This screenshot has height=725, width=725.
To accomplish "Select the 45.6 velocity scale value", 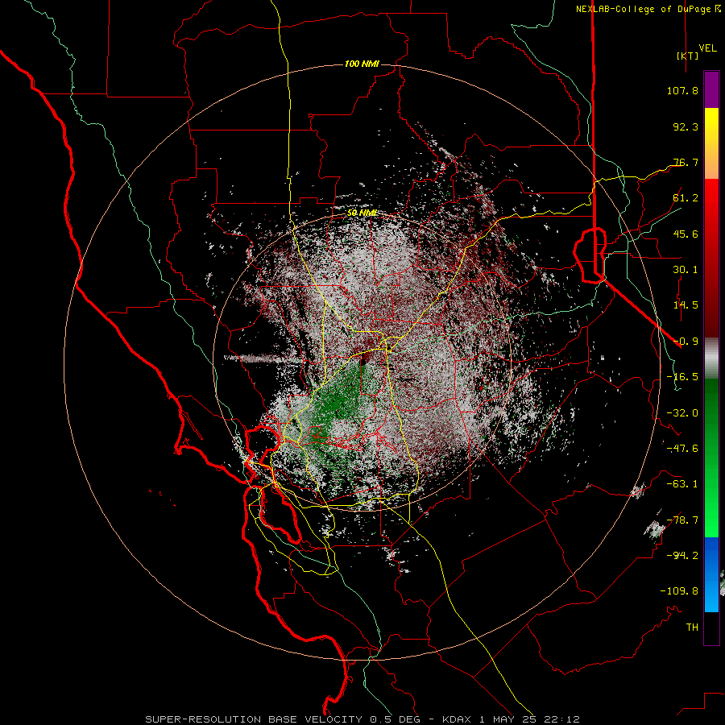I will 686,234.
